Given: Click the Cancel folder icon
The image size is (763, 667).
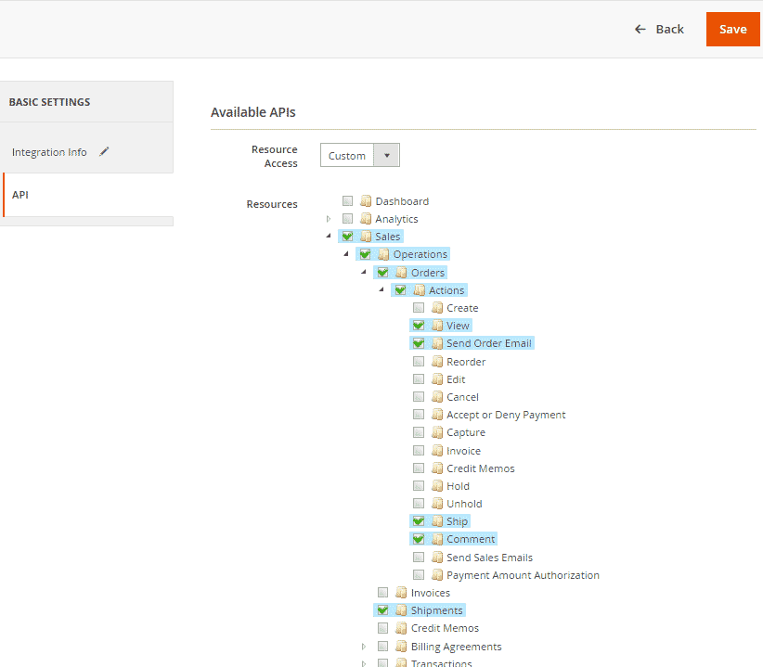Looking at the screenshot, I should [437, 397].
